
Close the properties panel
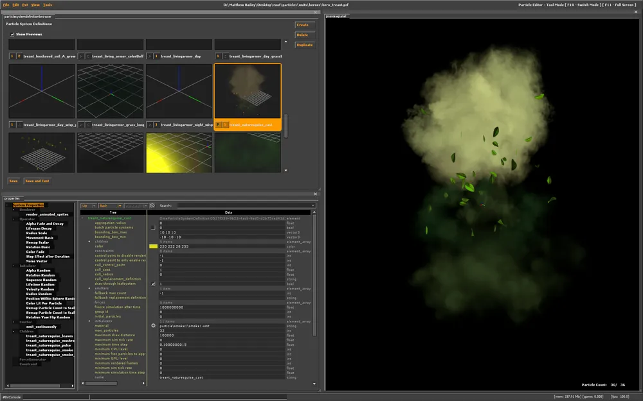coord(315,194)
